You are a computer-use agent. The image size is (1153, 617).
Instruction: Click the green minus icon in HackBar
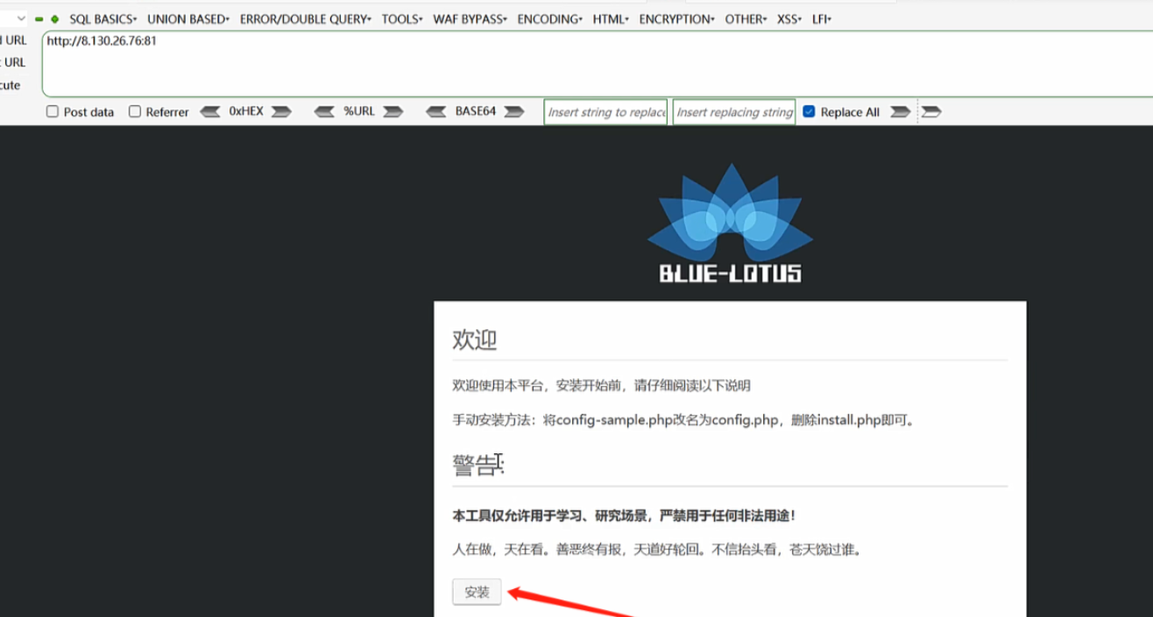click(39, 19)
